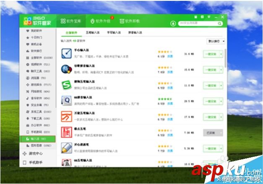The height and width of the screenshot is (184, 263).
Task: Click 一键安装 for 万能五笔输入法
Action: click(211, 117)
